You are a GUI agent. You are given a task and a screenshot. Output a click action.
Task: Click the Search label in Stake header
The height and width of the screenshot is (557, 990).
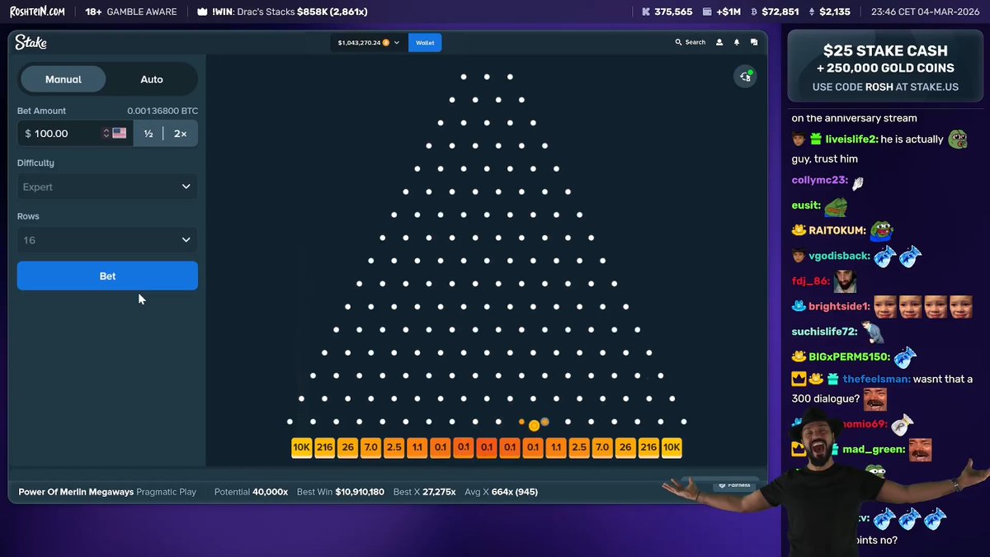[695, 42]
